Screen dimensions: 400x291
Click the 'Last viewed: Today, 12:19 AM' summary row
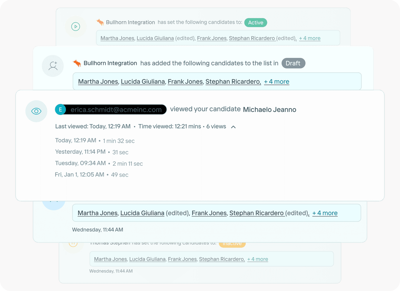tap(93, 126)
